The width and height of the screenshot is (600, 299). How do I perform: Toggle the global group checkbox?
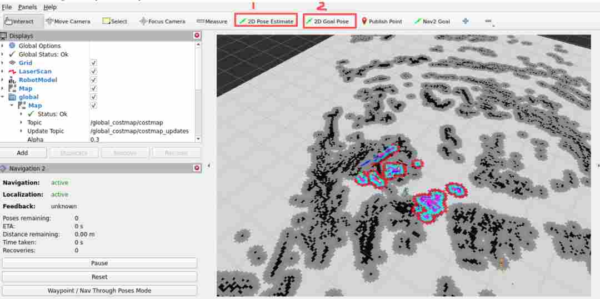tap(94, 97)
